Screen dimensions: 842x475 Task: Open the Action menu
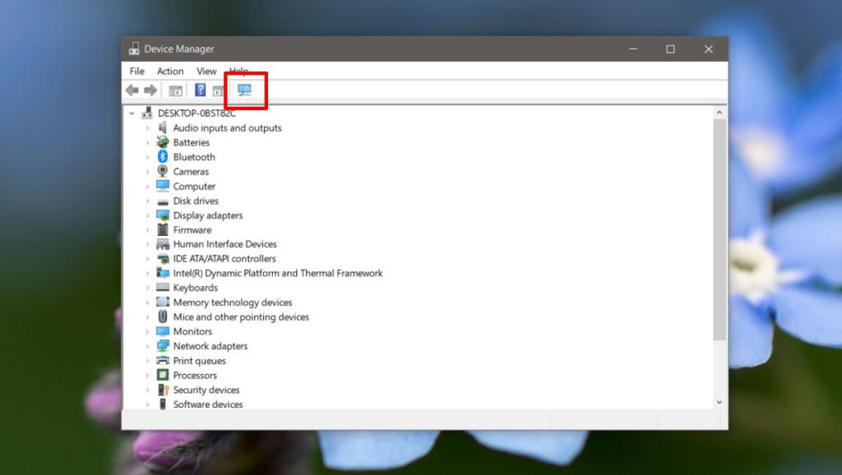[x=169, y=71]
